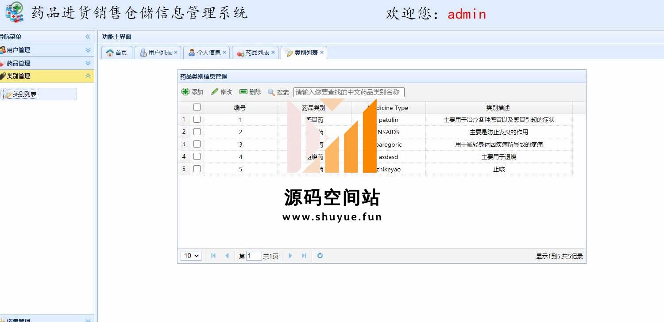Toggle the select-all checkbox in table header
The height and width of the screenshot is (322, 664).
coord(197,107)
